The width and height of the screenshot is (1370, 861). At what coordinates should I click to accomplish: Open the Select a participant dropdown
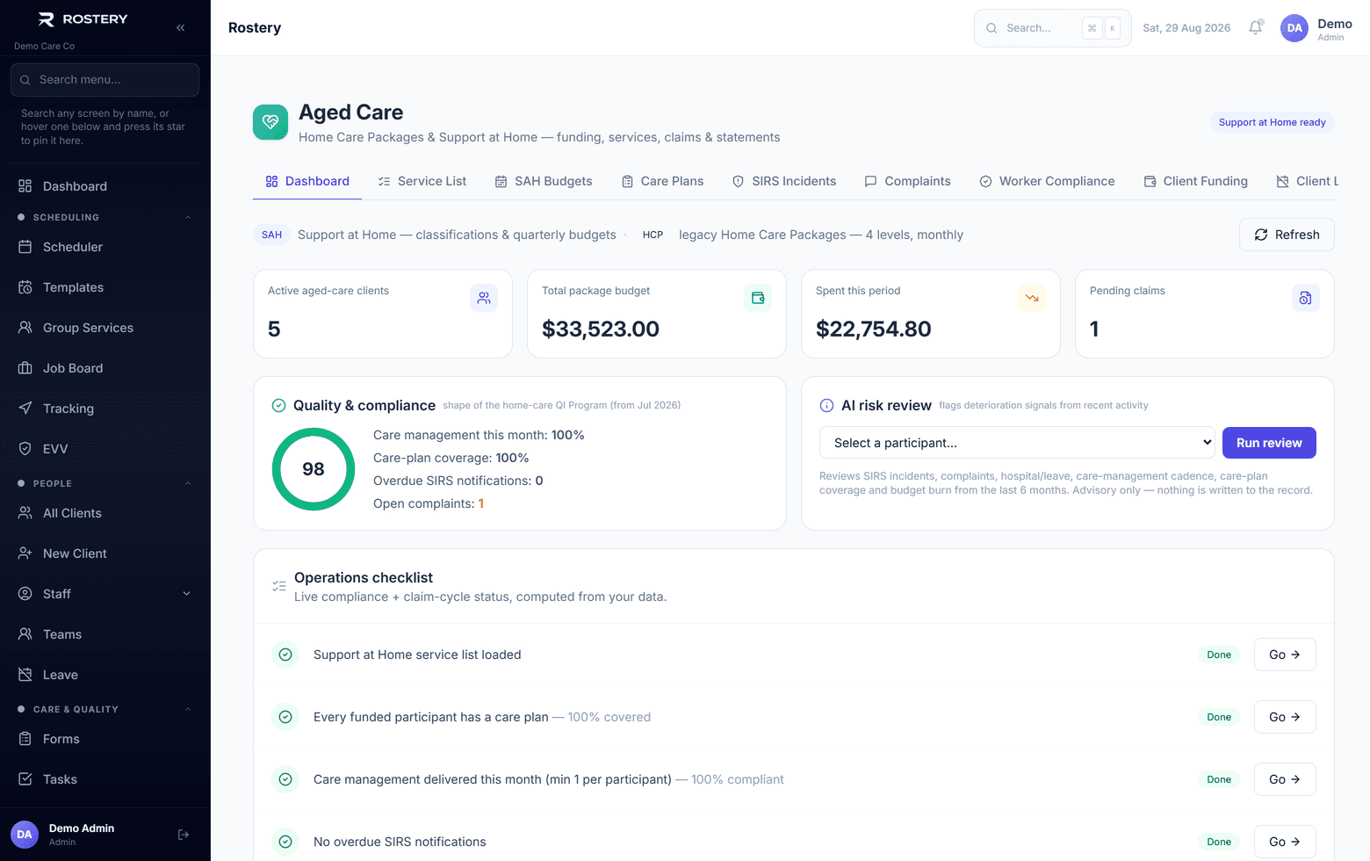pos(1017,443)
